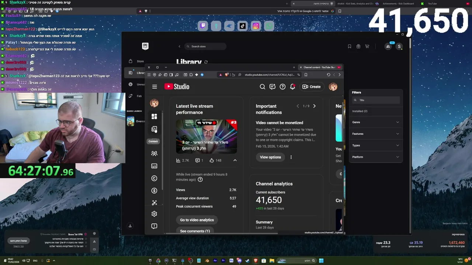Click See comments (1)
Viewport: 472px width, 265px height.
click(x=195, y=231)
